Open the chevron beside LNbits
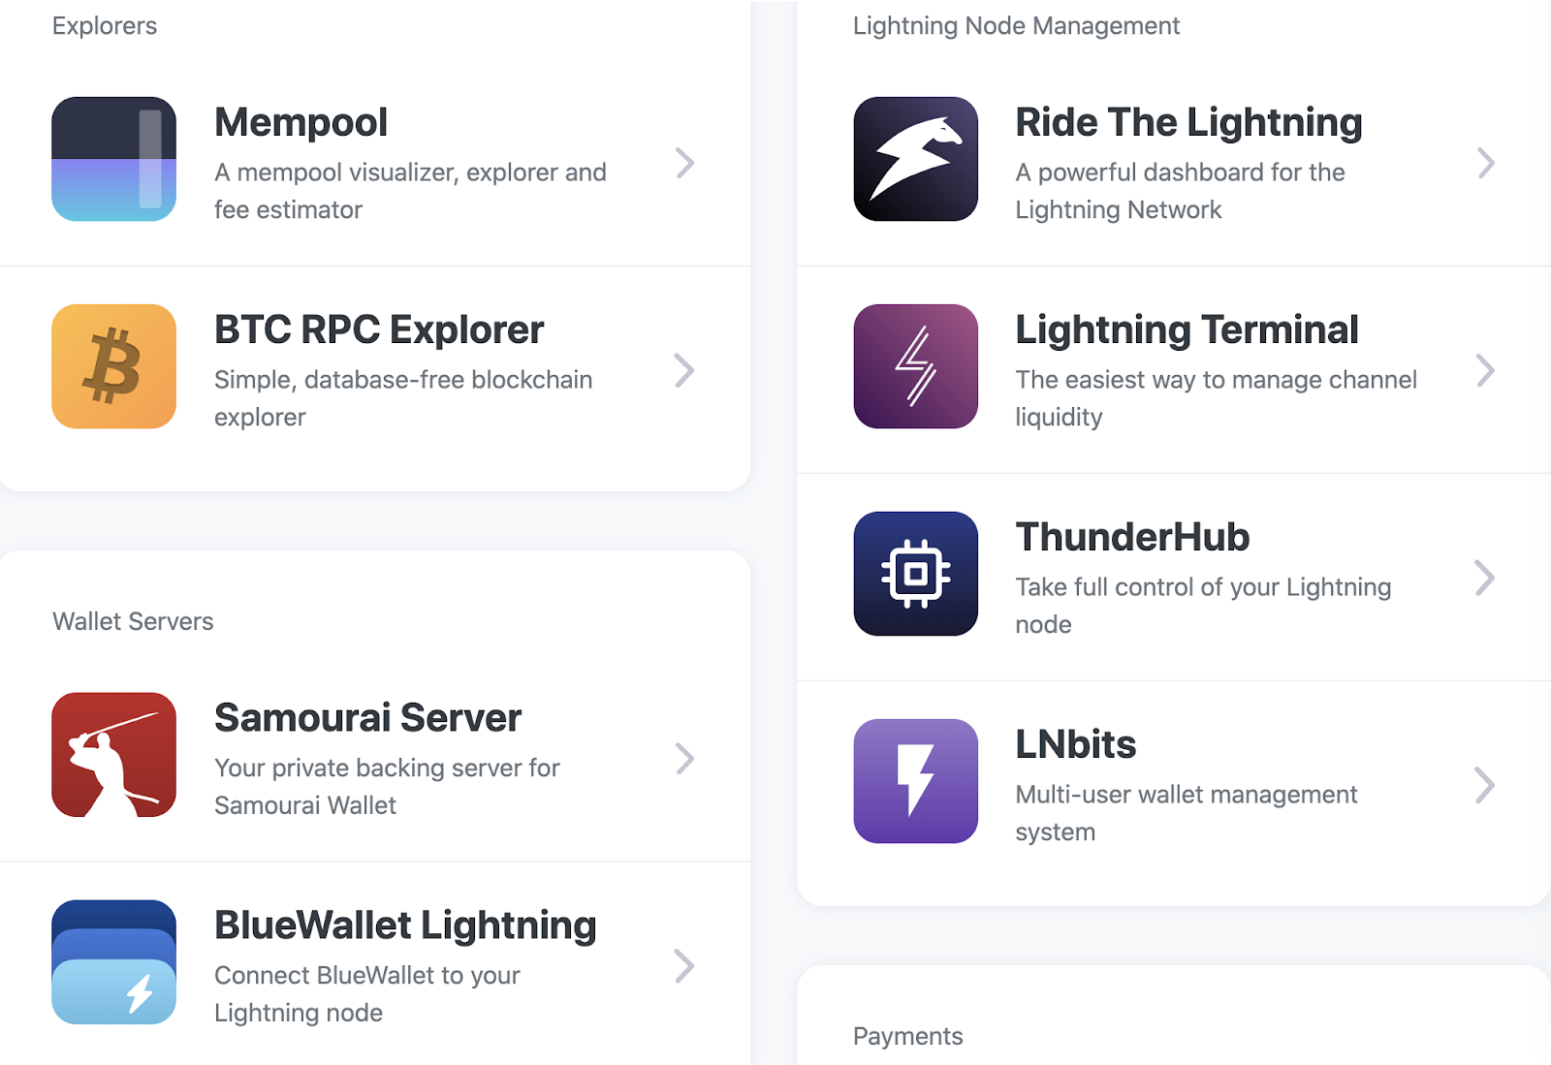This screenshot has width=1551, height=1065. point(1484,785)
